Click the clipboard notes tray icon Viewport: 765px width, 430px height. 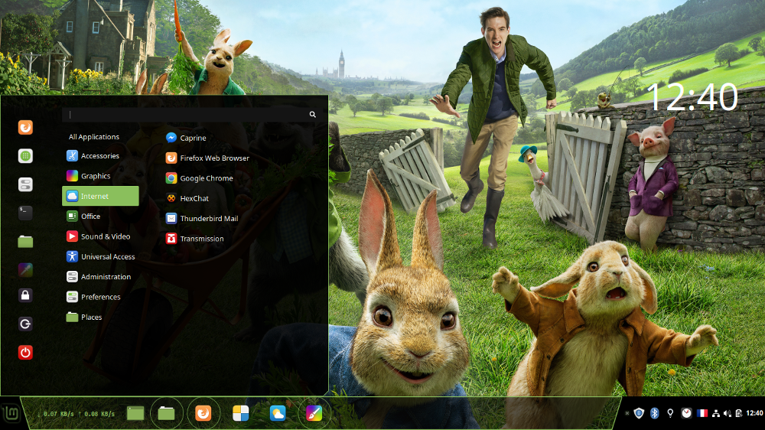[739, 414]
